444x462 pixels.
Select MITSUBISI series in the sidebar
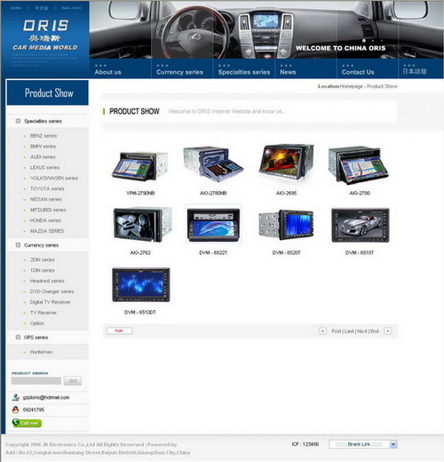(48, 210)
